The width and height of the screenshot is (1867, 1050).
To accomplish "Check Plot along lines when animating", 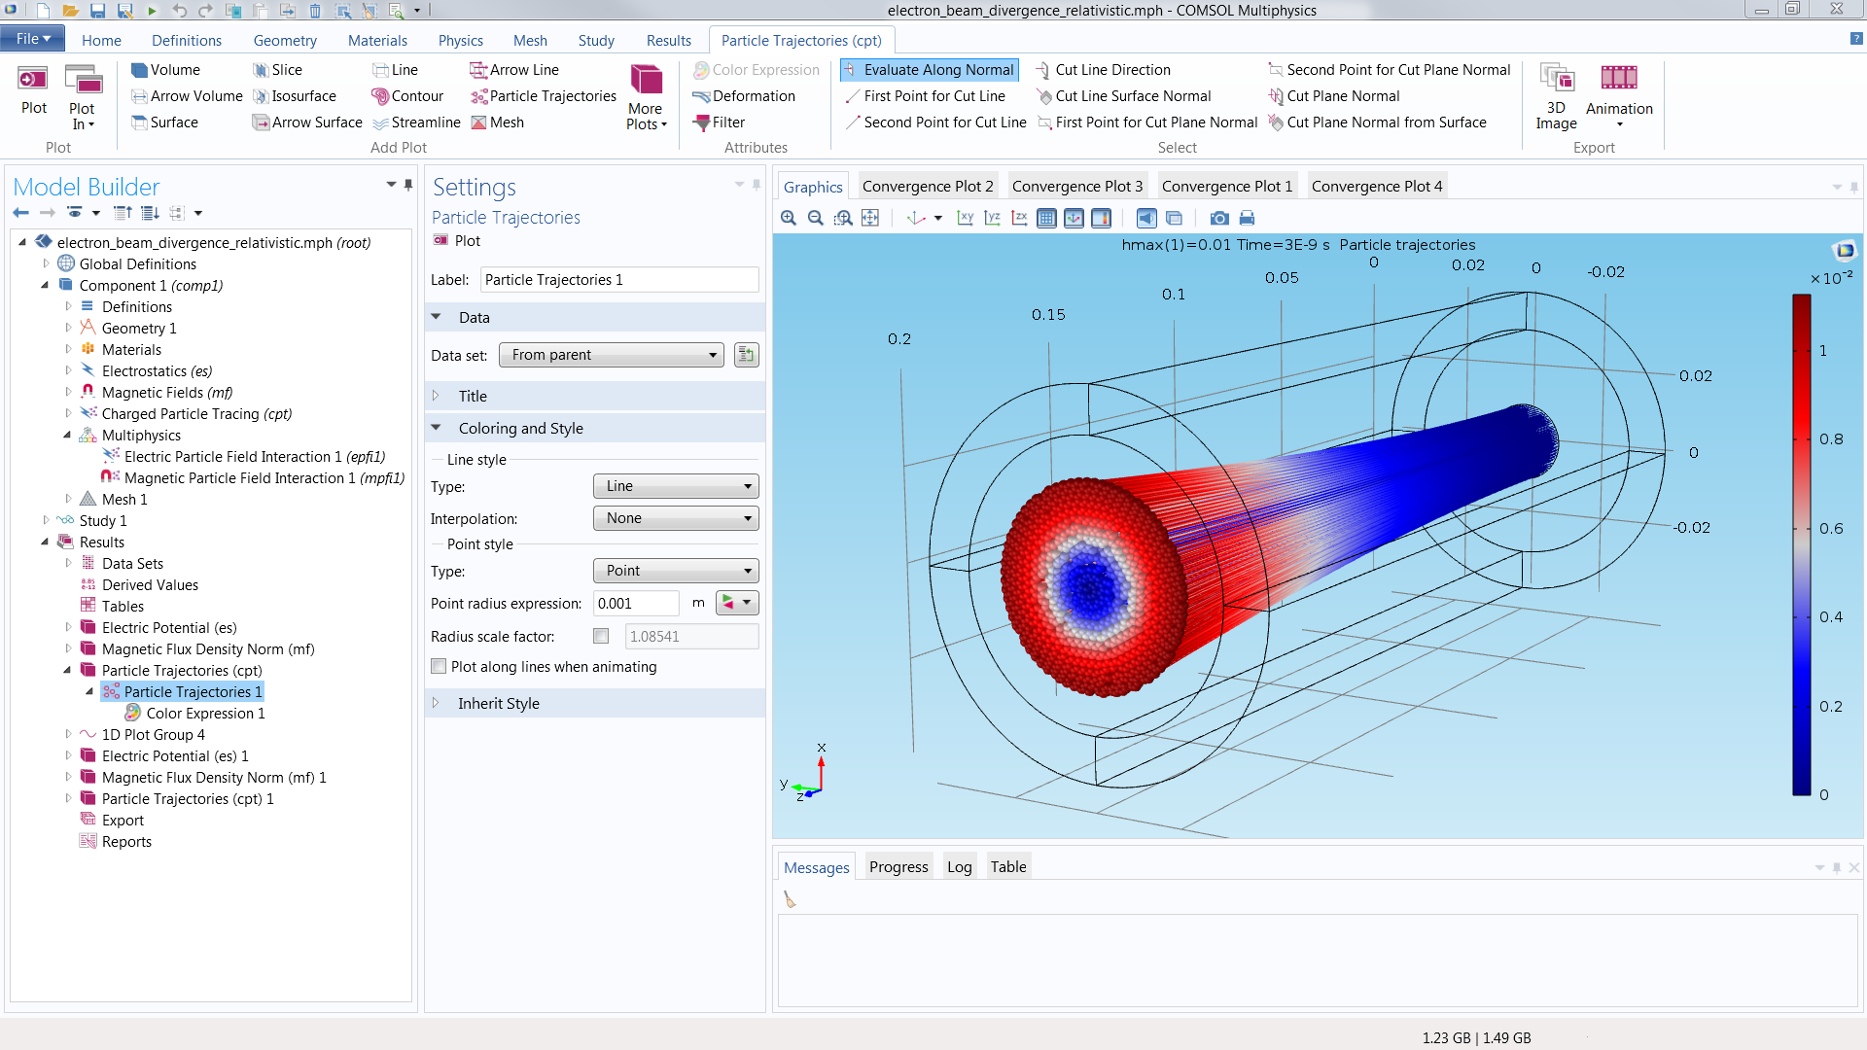I will (x=440, y=667).
